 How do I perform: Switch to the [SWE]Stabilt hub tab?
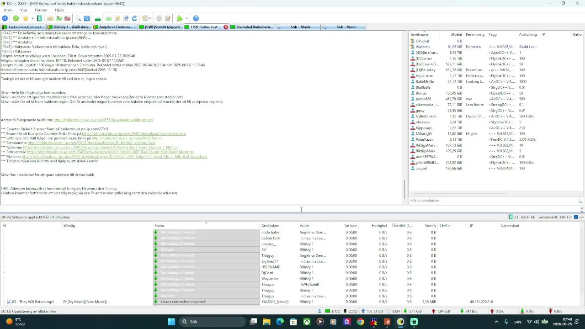(x=161, y=27)
